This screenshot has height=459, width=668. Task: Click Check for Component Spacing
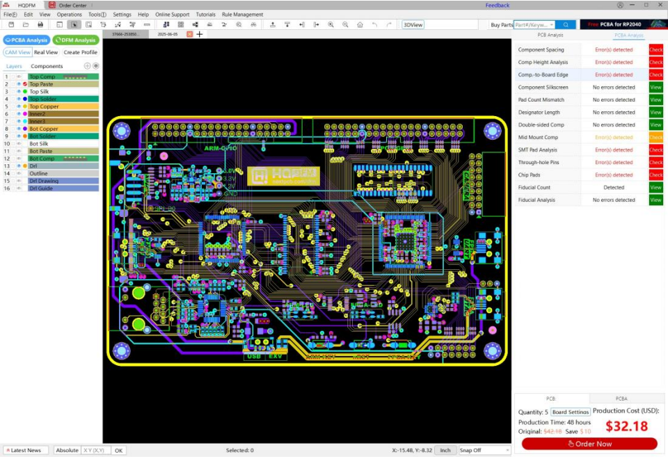click(x=655, y=50)
